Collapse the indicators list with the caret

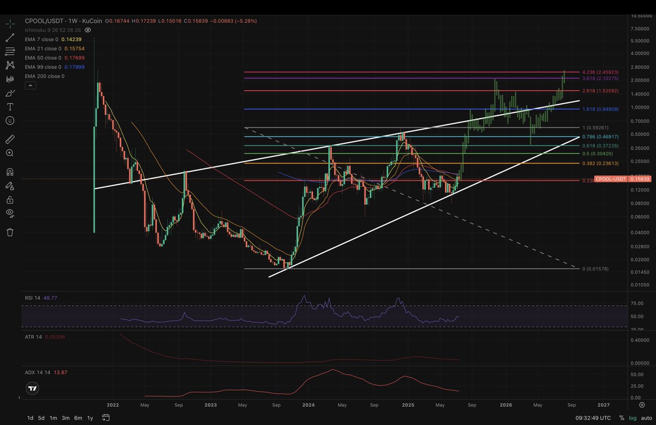pyautogui.click(x=31, y=85)
